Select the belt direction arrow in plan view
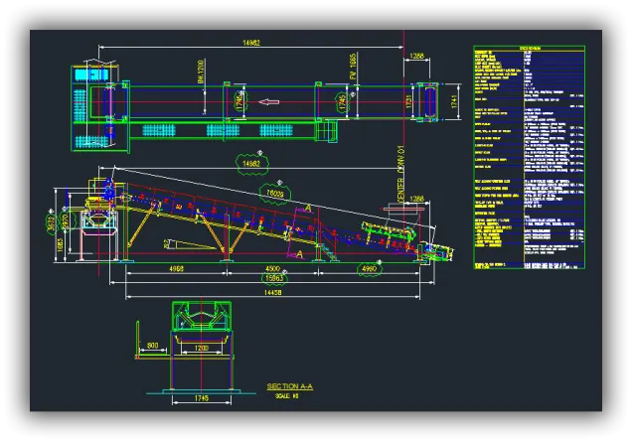 269,101
